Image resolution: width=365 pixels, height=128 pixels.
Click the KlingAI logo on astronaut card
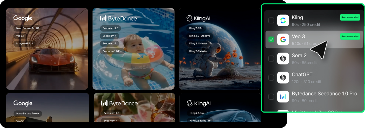[198, 18]
